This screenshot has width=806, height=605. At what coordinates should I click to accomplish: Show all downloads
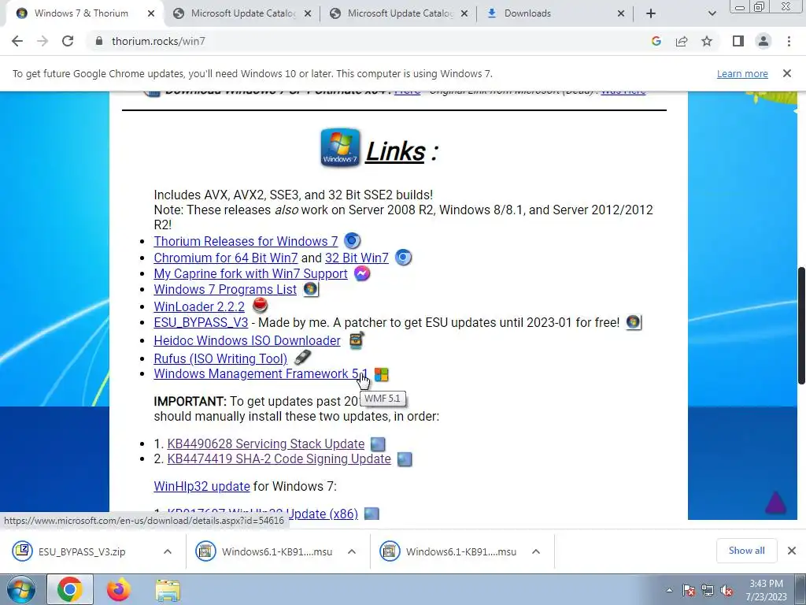tap(746, 551)
